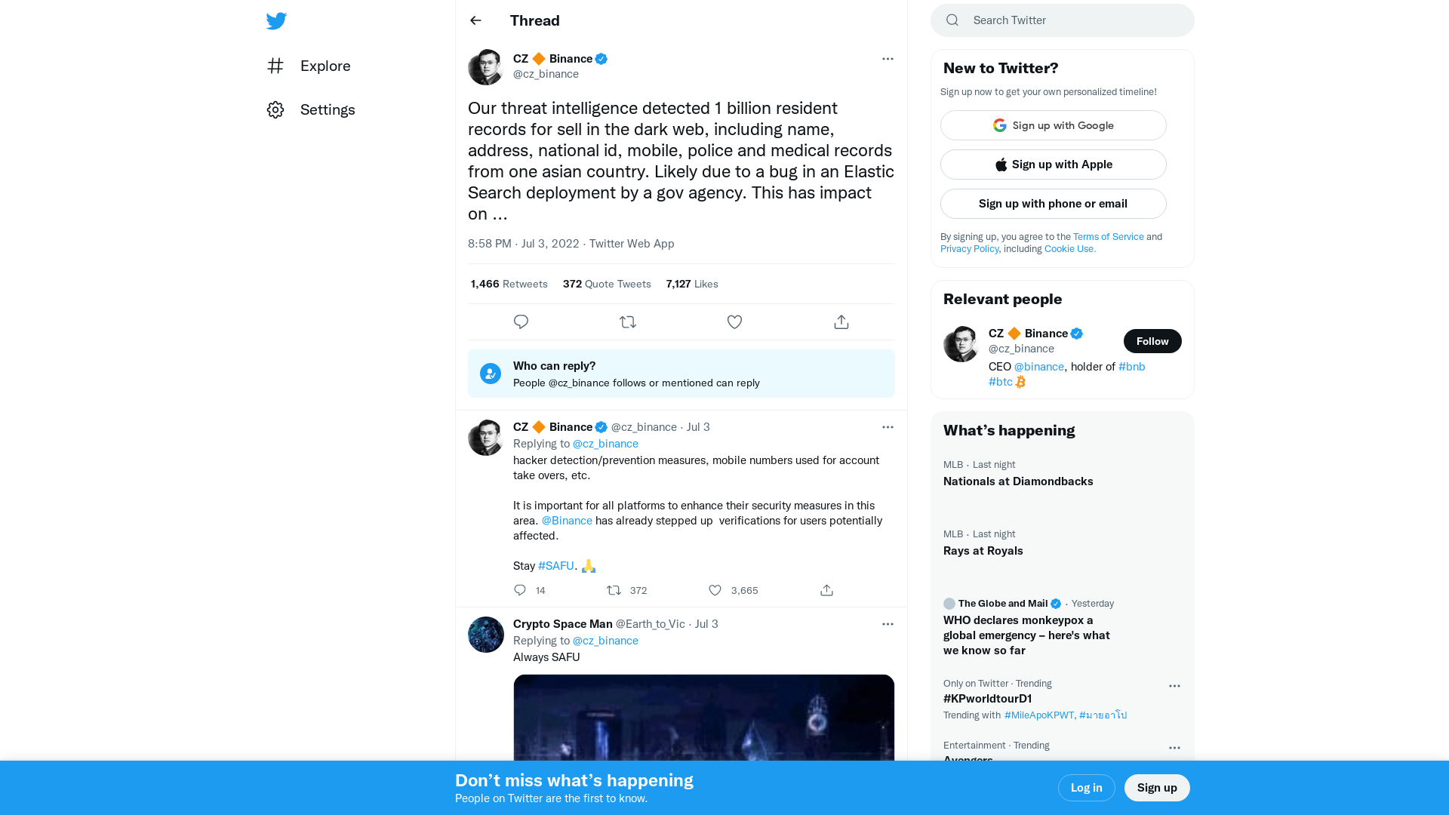This screenshot has width=1449, height=815.
Task: Open more options on CZ's main tweet
Action: click(x=888, y=59)
